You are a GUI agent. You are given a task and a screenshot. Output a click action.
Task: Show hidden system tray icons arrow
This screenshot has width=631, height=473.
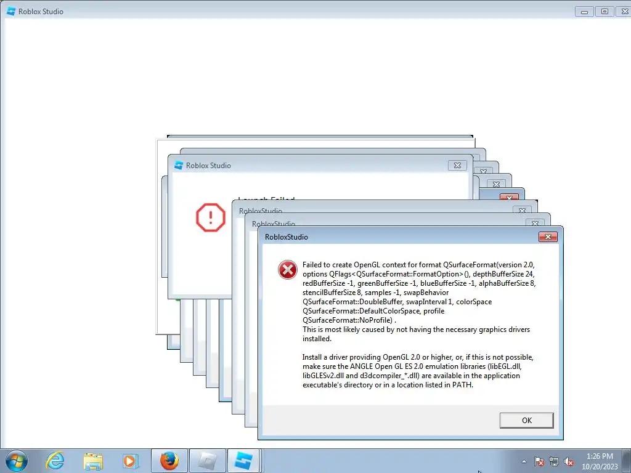click(524, 461)
